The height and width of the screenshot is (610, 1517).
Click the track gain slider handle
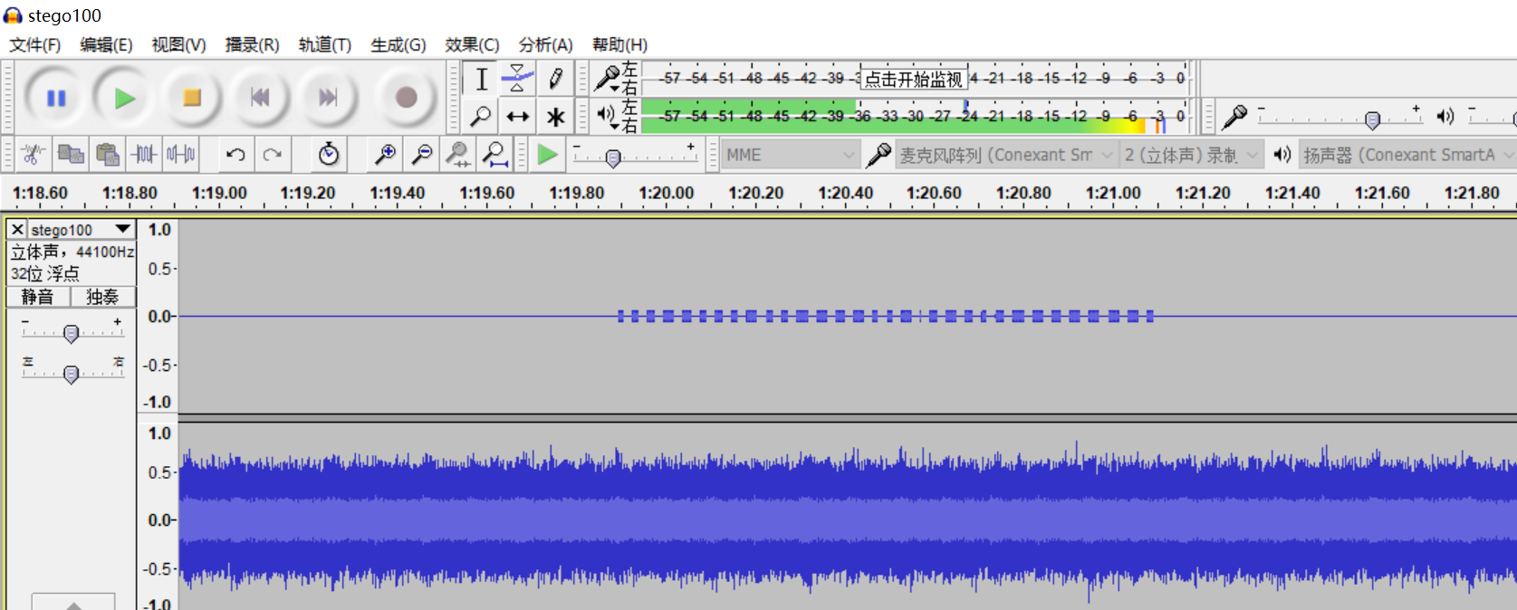click(x=72, y=334)
